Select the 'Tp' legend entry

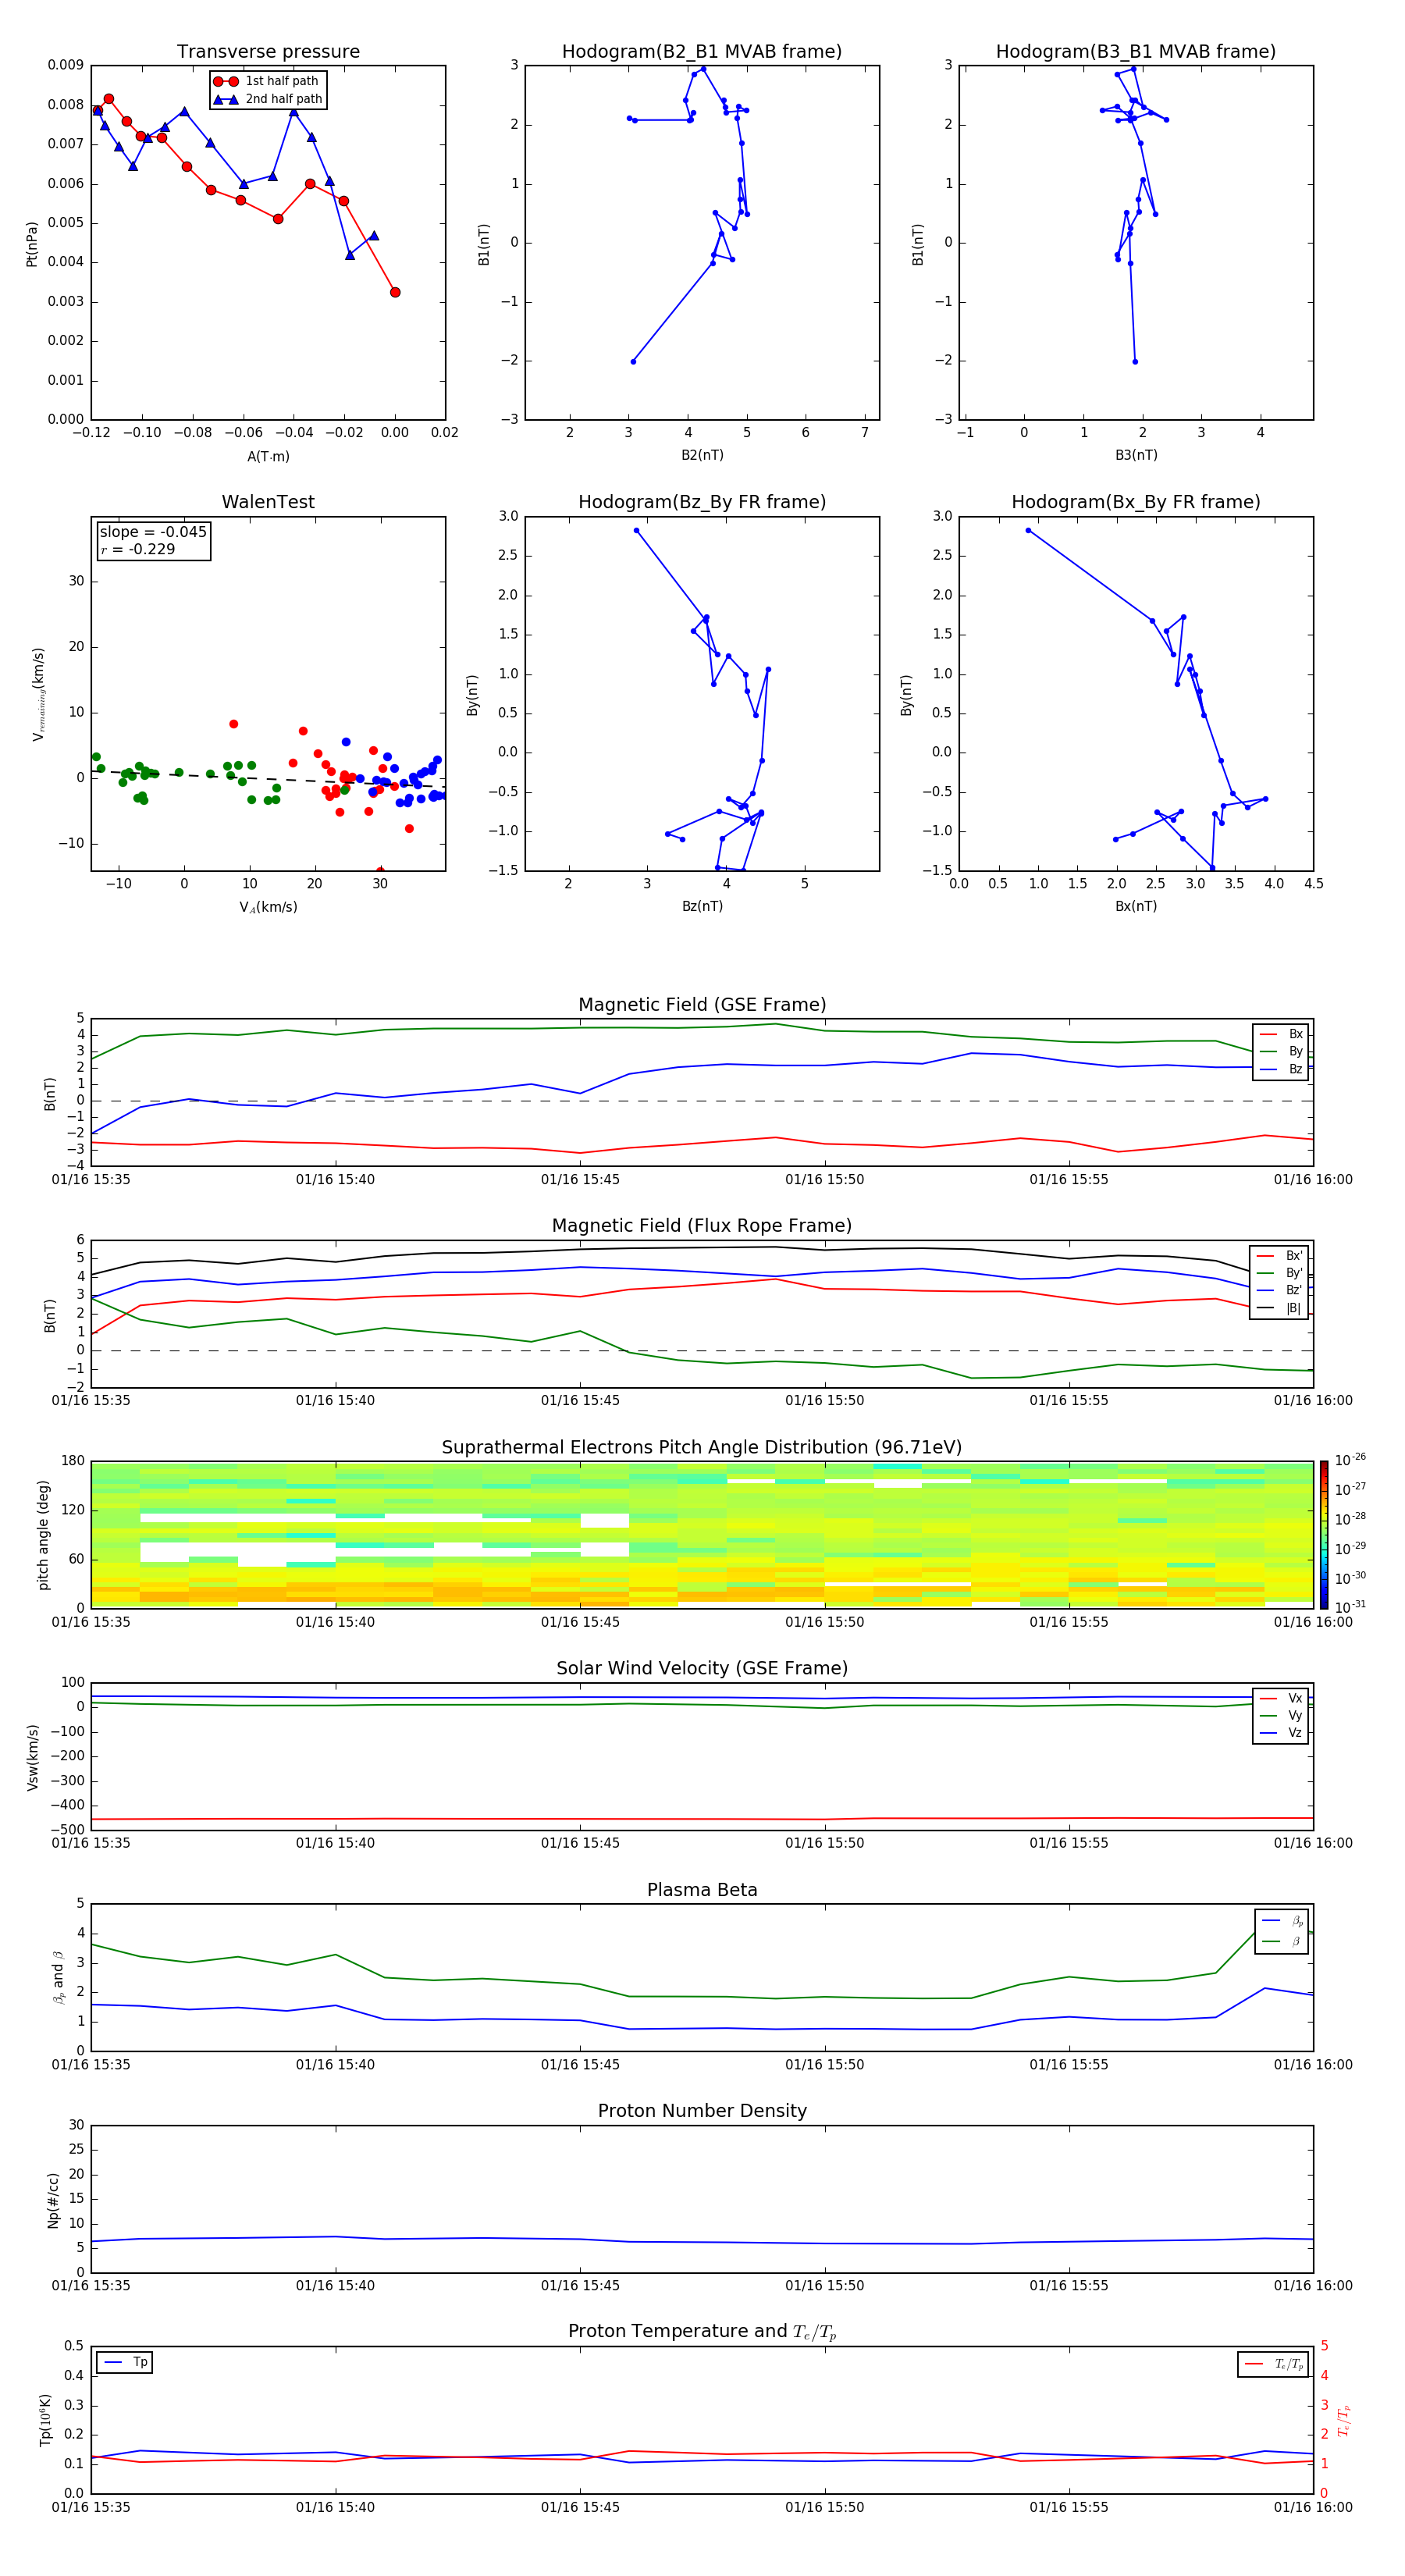click(x=125, y=2362)
